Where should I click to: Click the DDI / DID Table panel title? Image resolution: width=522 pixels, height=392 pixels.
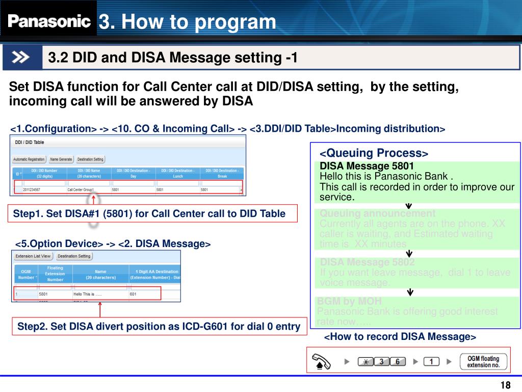[x=29, y=142]
